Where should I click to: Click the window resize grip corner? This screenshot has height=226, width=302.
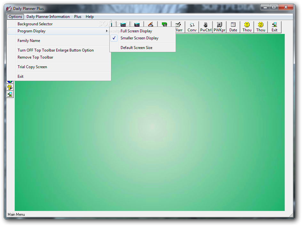(x=291, y=215)
